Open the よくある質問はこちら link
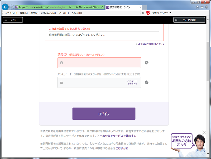 tap(151, 44)
